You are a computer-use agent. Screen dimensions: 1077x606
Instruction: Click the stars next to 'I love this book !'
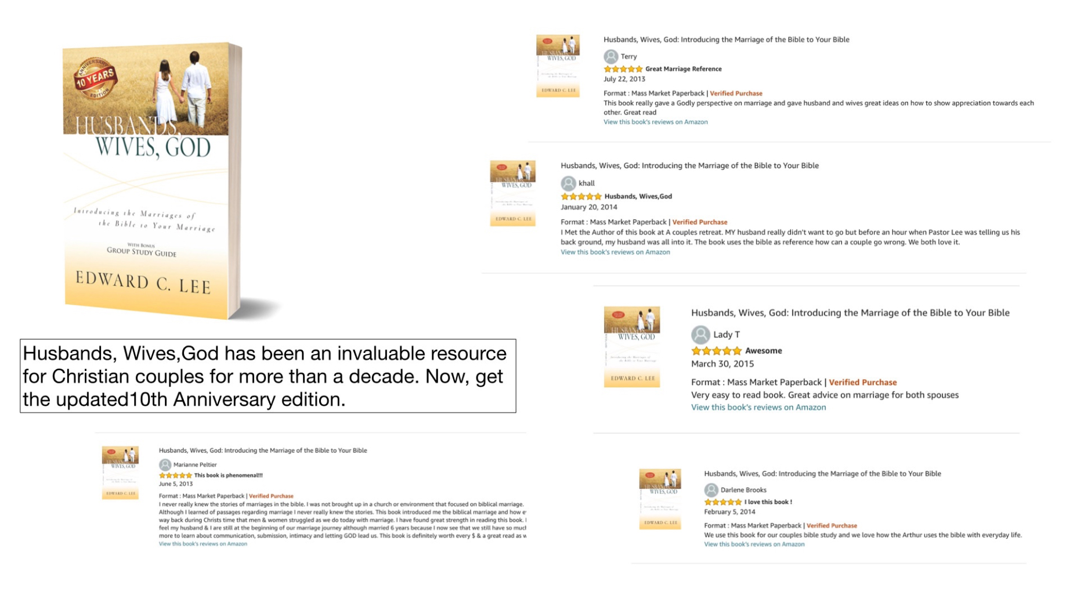coord(722,502)
